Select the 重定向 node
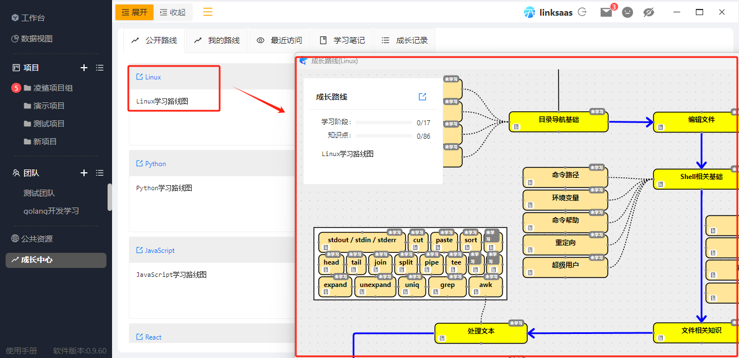Viewport: 739px width, 358px height. 565,244
